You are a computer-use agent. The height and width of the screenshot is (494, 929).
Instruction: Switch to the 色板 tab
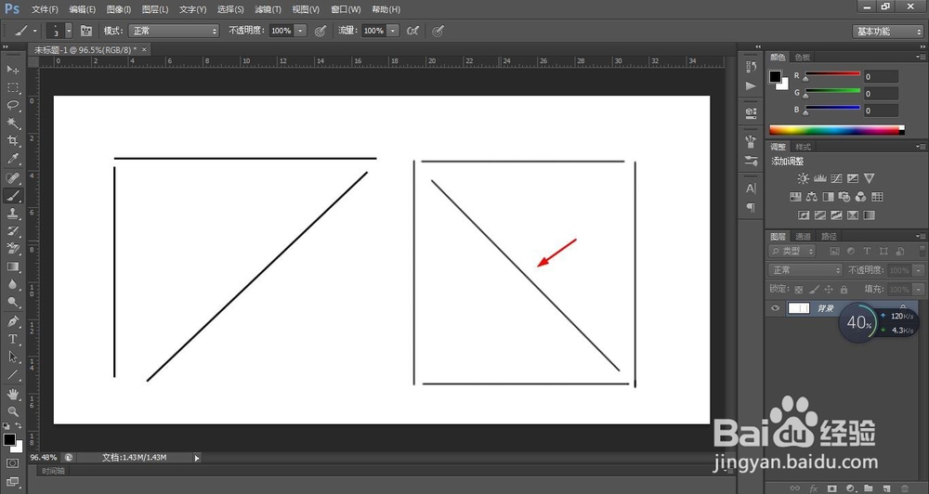point(803,57)
